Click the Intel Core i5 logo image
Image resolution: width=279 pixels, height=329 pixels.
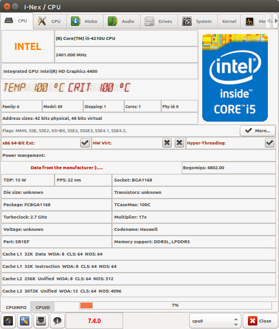pyautogui.click(x=235, y=78)
